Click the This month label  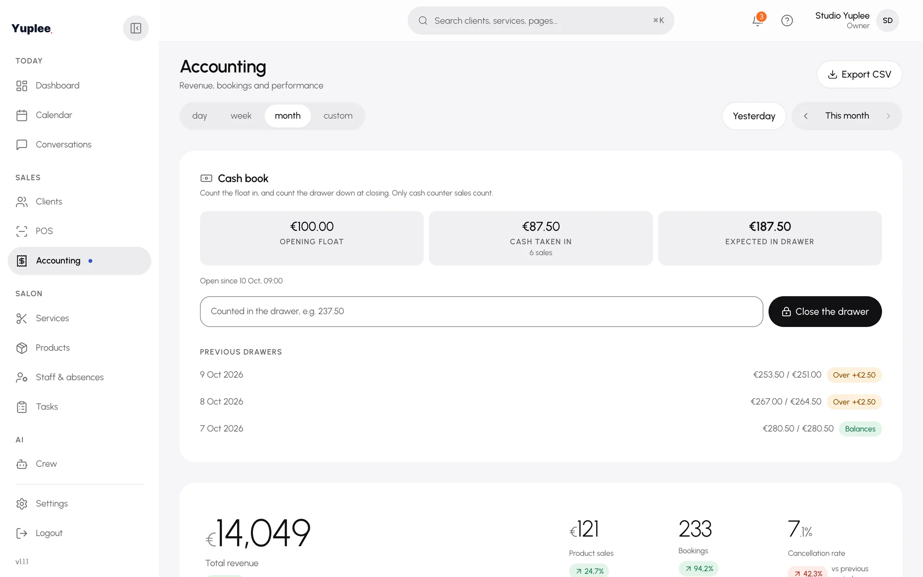click(x=847, y=116)
